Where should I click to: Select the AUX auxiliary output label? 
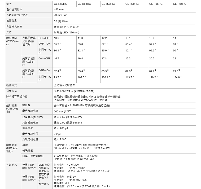coord(25,145)
